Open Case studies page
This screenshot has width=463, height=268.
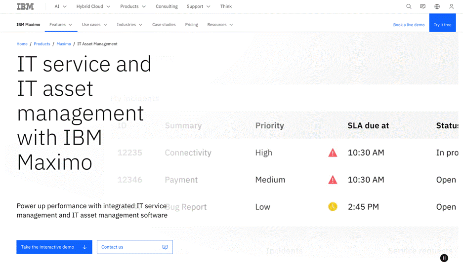tap(164, 25)
